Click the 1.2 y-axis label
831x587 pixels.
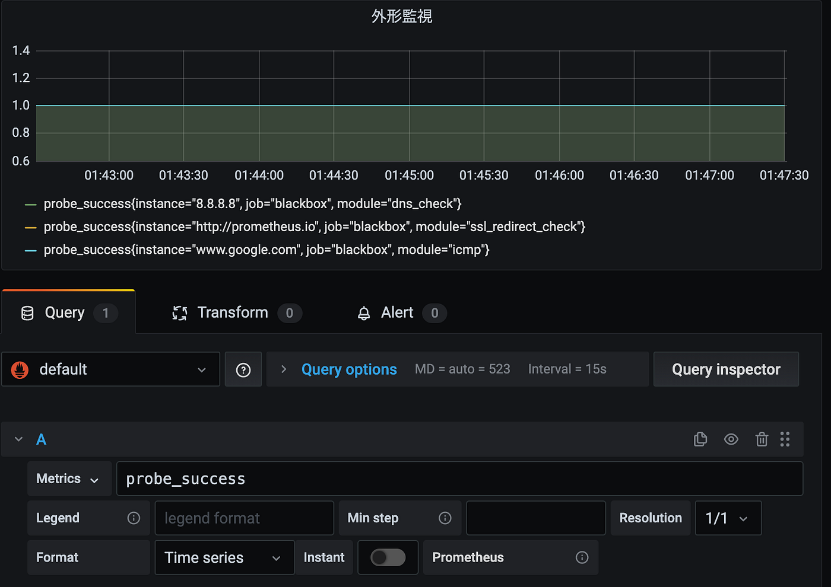21,78
